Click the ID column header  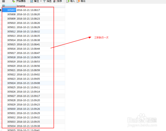[9, 6]
